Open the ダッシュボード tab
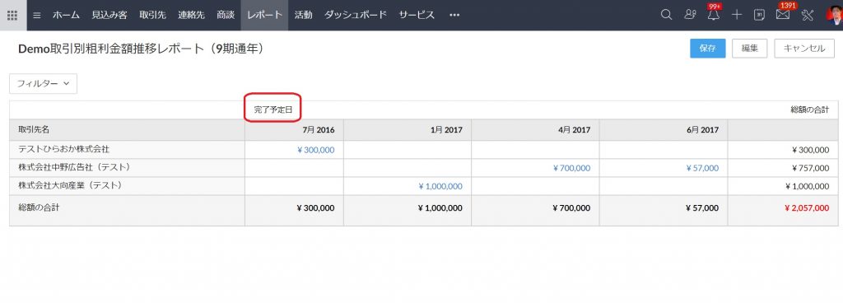This screenshot has width=843, height=303. [356, 15]
